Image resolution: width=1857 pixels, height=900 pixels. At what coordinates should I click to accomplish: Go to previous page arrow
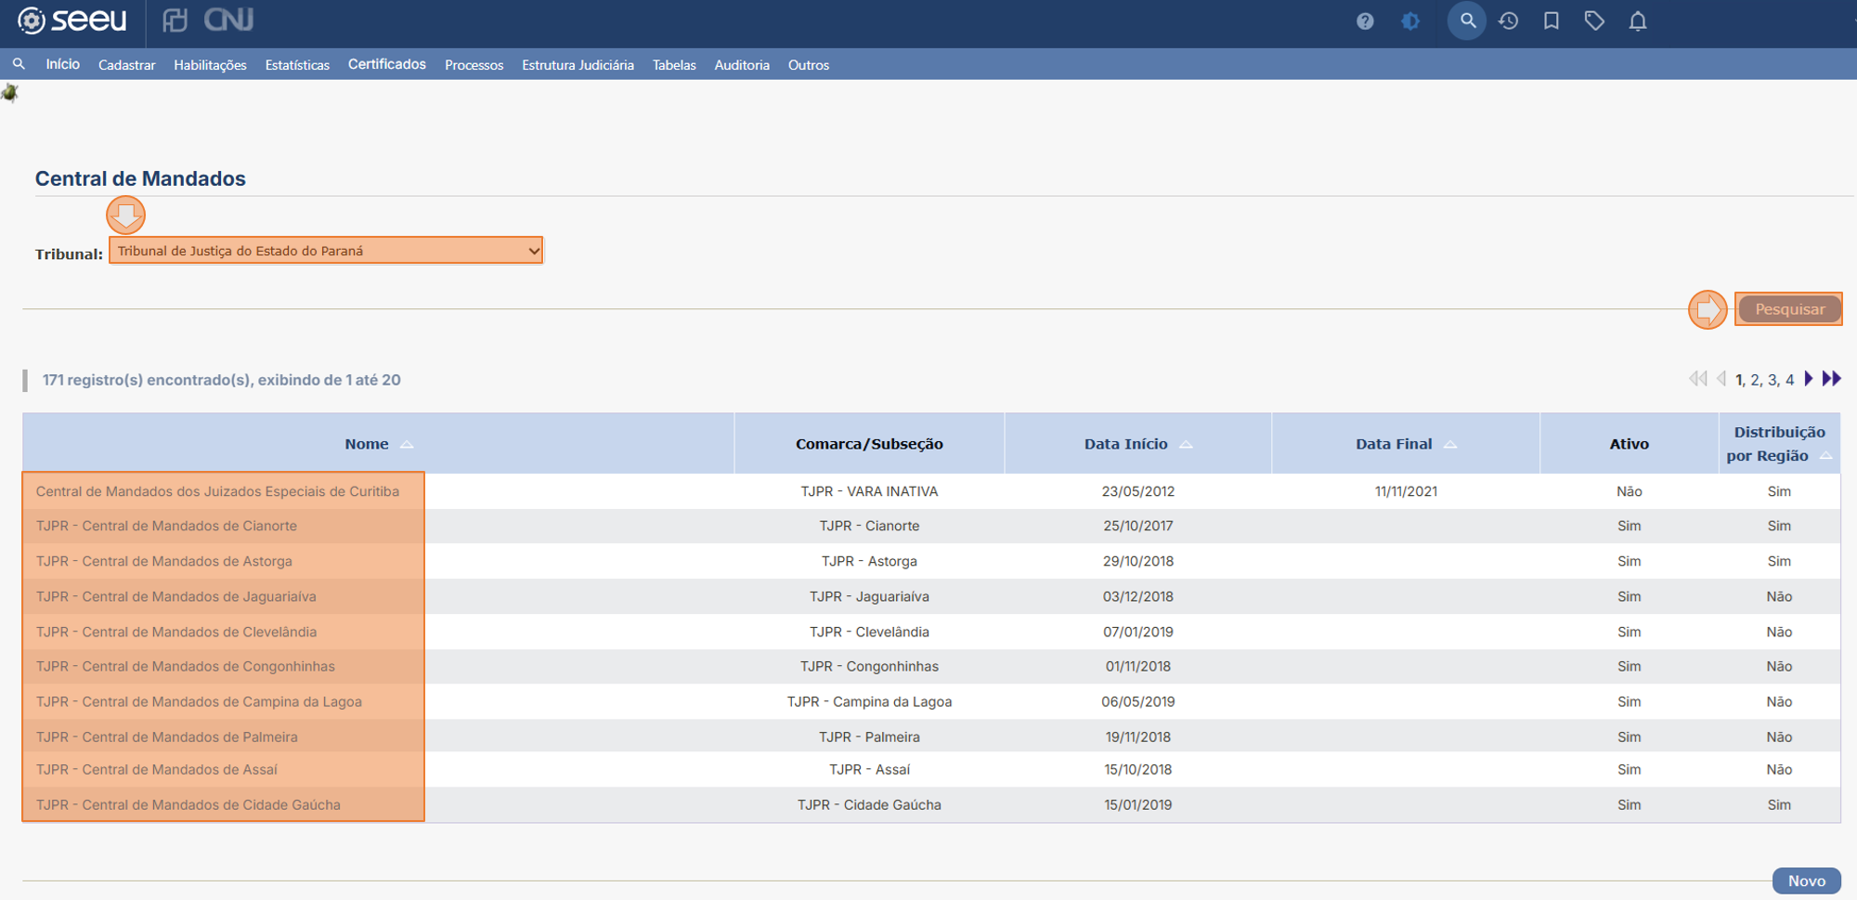pyautogui.click(x=1721, y=379)
